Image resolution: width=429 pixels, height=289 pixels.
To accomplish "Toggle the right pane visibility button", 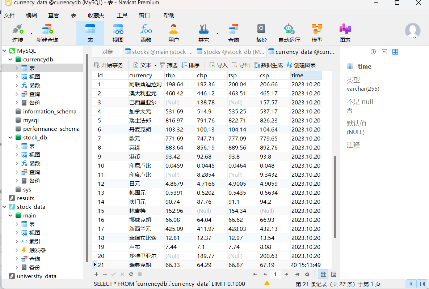I will (422, 284).
